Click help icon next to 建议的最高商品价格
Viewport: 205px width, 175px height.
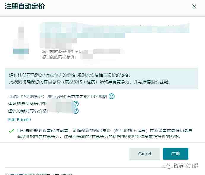[76, 111]
